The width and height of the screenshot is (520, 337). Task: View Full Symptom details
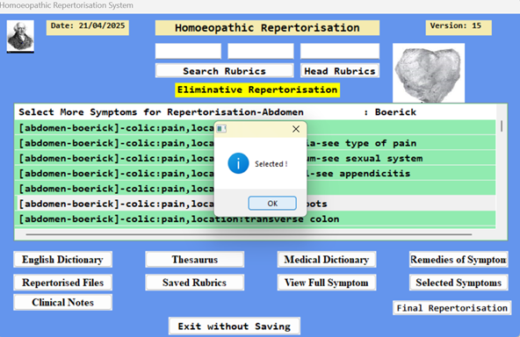327,283
